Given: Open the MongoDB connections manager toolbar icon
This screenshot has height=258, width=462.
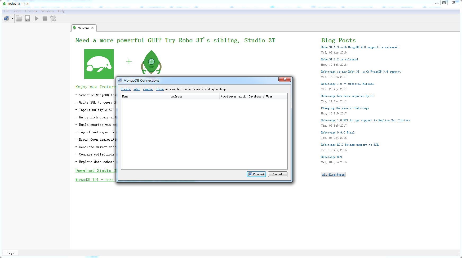Looking at the screenshot, I should coord(6,18).
